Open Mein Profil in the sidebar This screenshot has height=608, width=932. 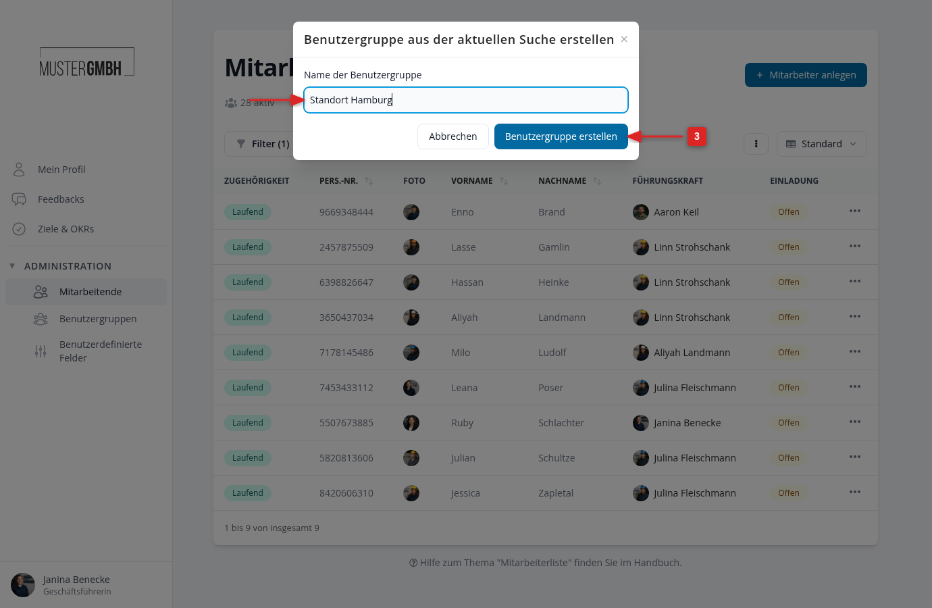[86, 170]
